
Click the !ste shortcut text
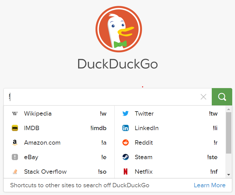(x=212, y=157)
